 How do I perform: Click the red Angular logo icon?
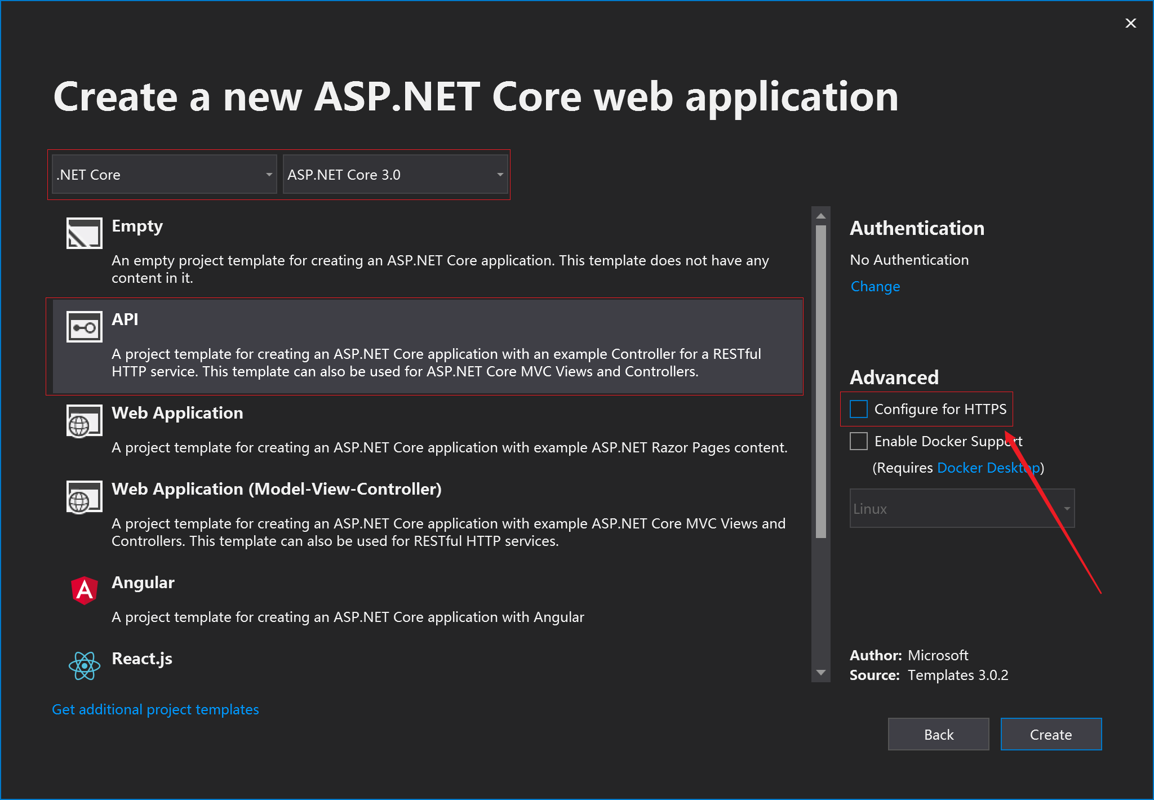coord(84,590)
